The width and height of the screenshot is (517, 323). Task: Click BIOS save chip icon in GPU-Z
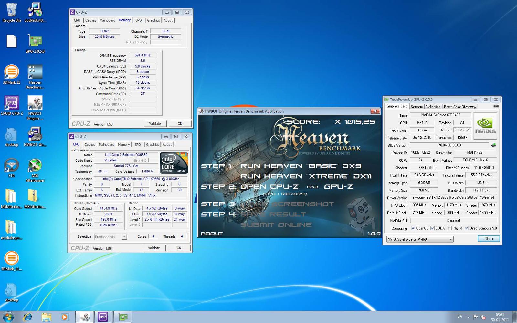pyautogui.click(x=493, y=145)
